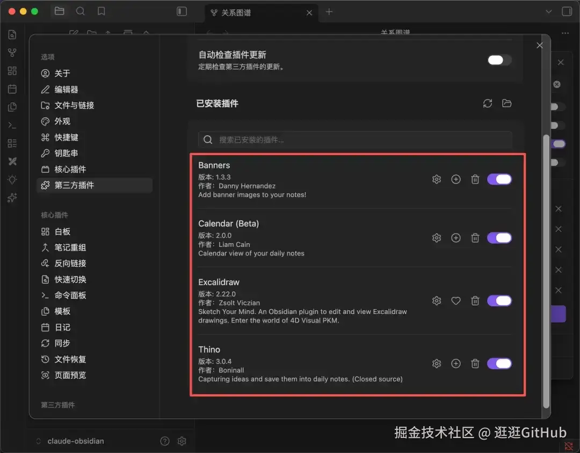580x453 pixels.
Task: Open 模板 templates settings
Action: tap(95, 311)
